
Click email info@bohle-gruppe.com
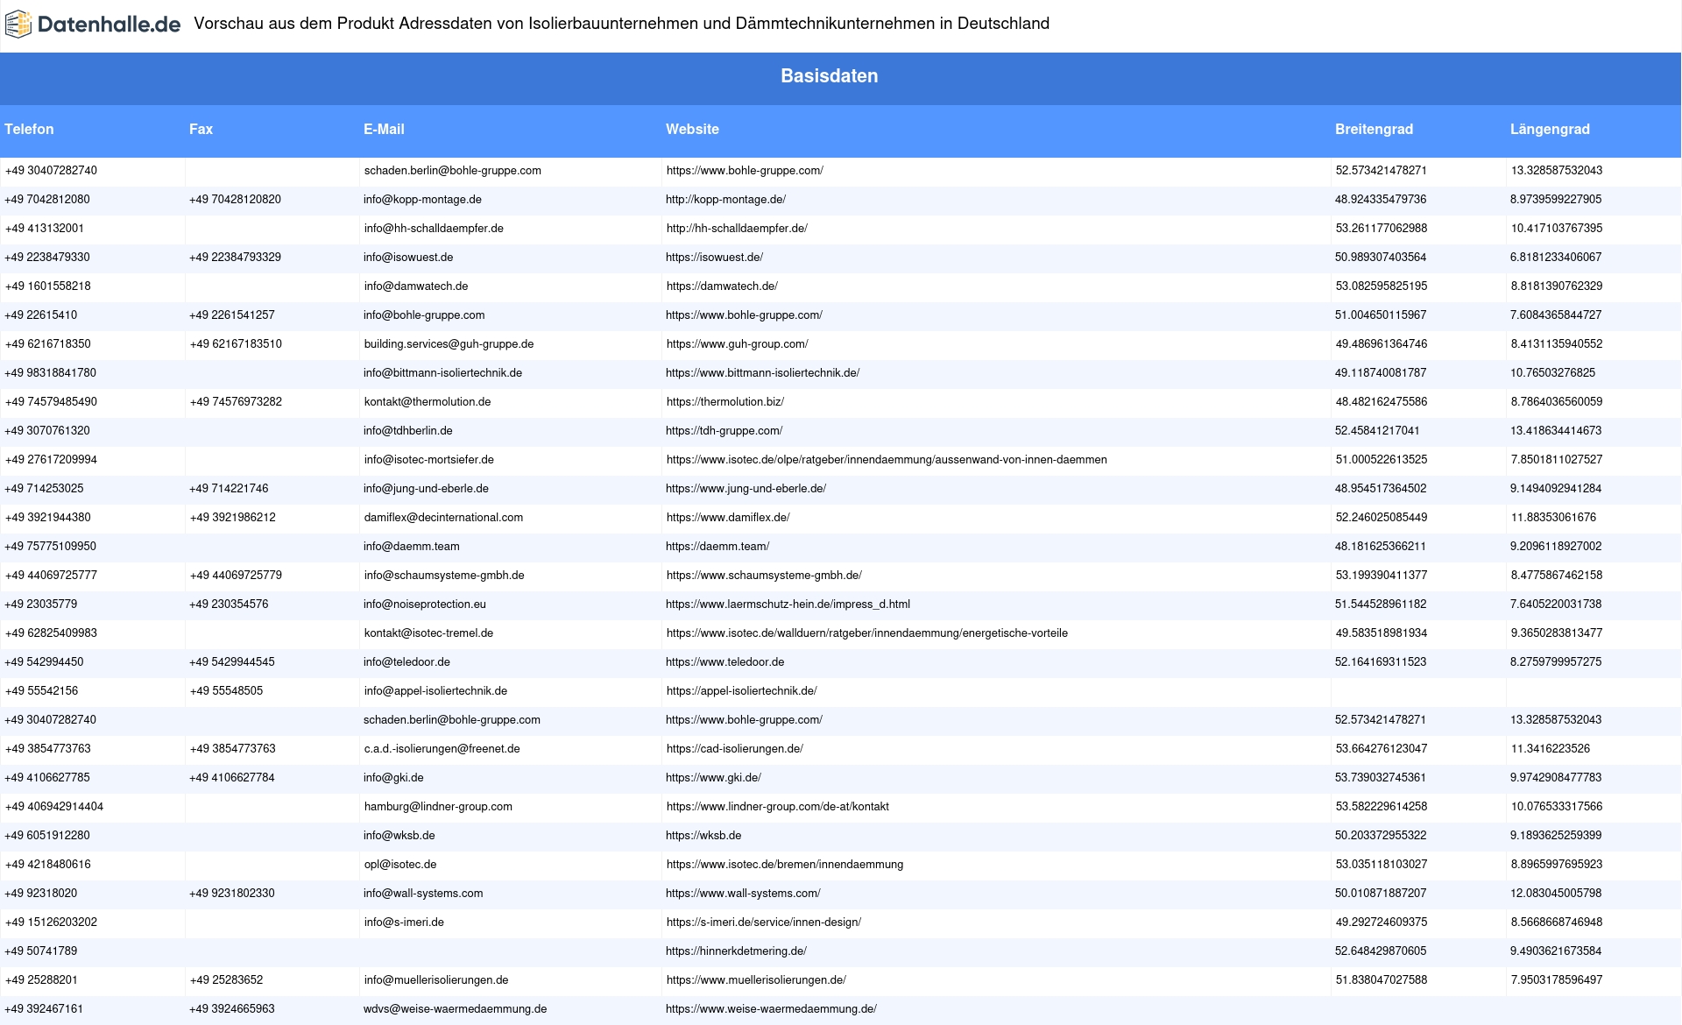pyautogui.click(x=424, y=315)
